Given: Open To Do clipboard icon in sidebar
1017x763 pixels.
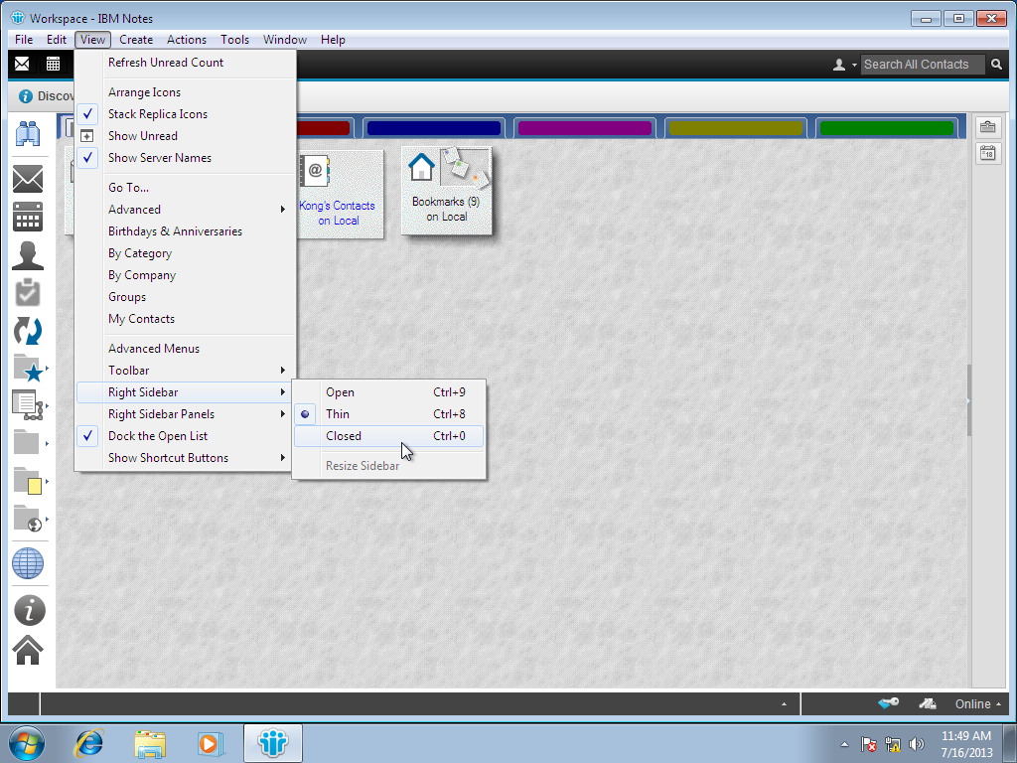Looking at the screenshot, I should (x=28, y=293).
